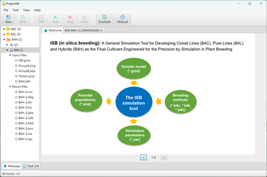Viewport: 267px width, 177px height.
Task: Collapse the B4H-2 task node arrow
Action: [7, 50]
